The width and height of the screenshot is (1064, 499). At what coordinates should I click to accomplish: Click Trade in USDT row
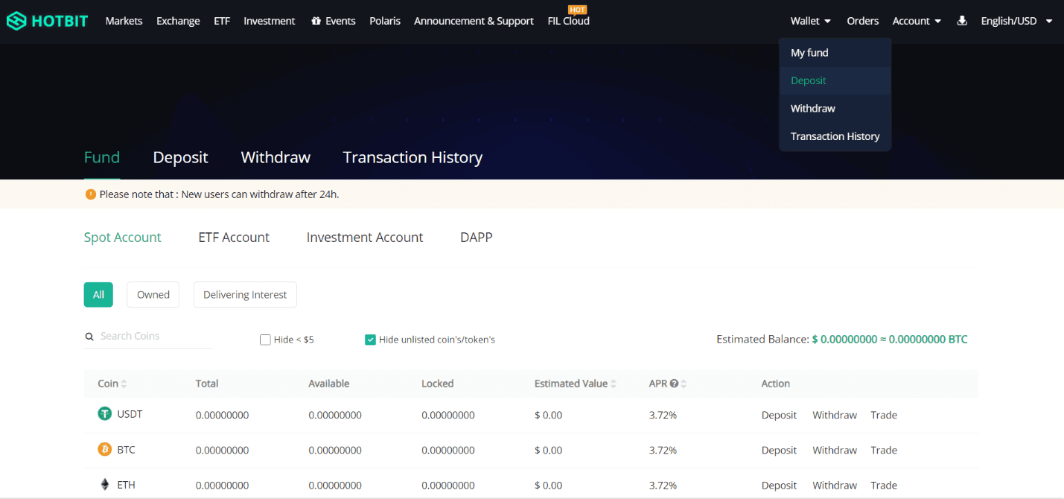884,415
